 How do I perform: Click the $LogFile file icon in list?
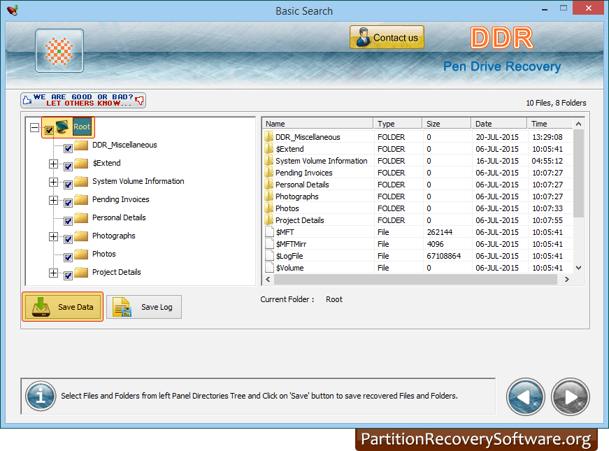click(x=269, y=256)
